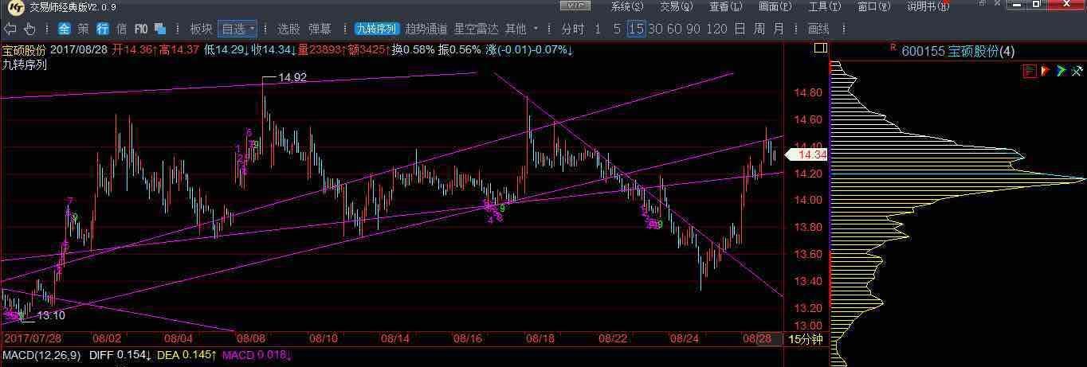Click the MACD(12,26,9) indicator label
Image resolution: width=1087 pixels, height=367 pixels.
40,354
